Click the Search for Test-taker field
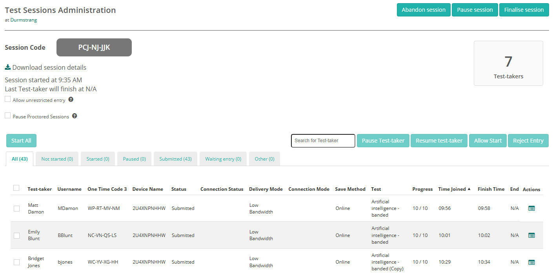Viewport: 553px width, 275px height. [x=323, y=141]
